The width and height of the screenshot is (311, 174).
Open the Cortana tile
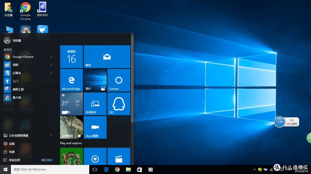coord(119,80)
